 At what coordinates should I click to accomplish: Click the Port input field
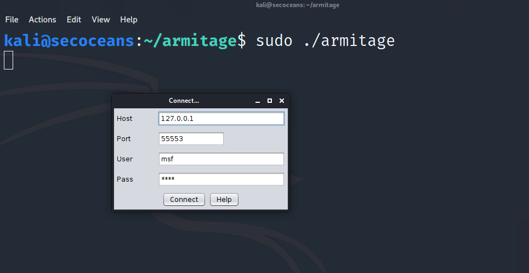[x=191, y=138]
